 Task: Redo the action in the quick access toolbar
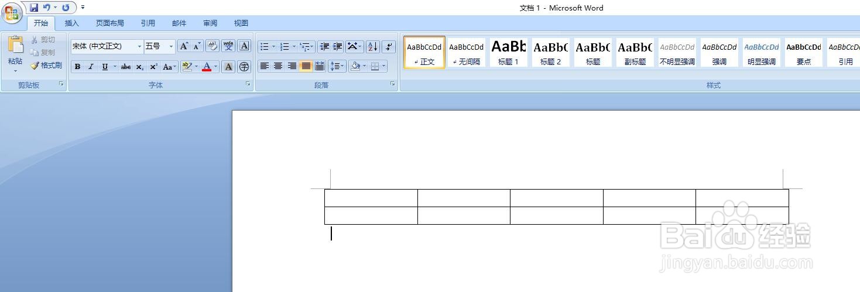(65, 8)
